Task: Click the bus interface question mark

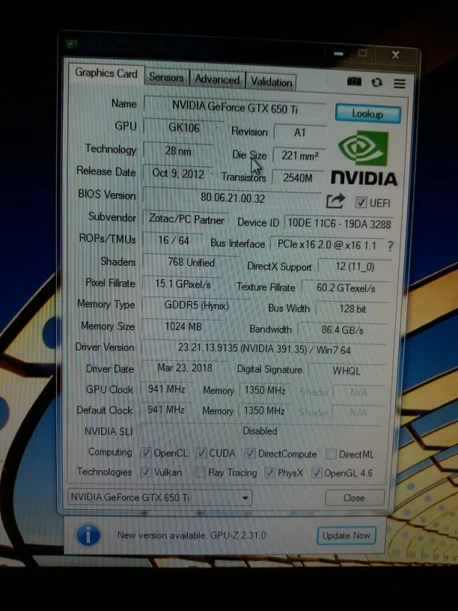Action: 390,246
